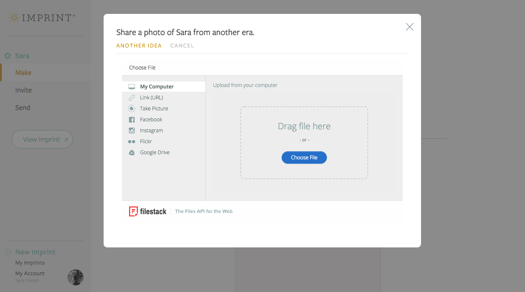Viewport: 525px width, 292px height.
Task: Select Take Picture source
Action: (164, 109)
